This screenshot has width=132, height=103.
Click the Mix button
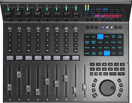94,48
